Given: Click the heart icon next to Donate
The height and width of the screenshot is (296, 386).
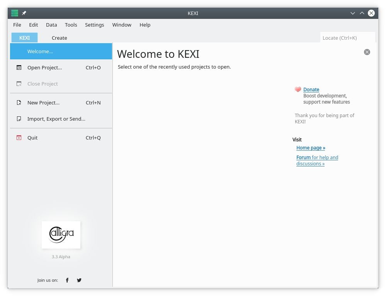Looking at the screenshot, I should pos(298,89).
